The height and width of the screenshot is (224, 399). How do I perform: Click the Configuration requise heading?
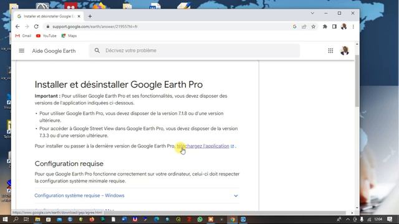[x=69, y=164]
